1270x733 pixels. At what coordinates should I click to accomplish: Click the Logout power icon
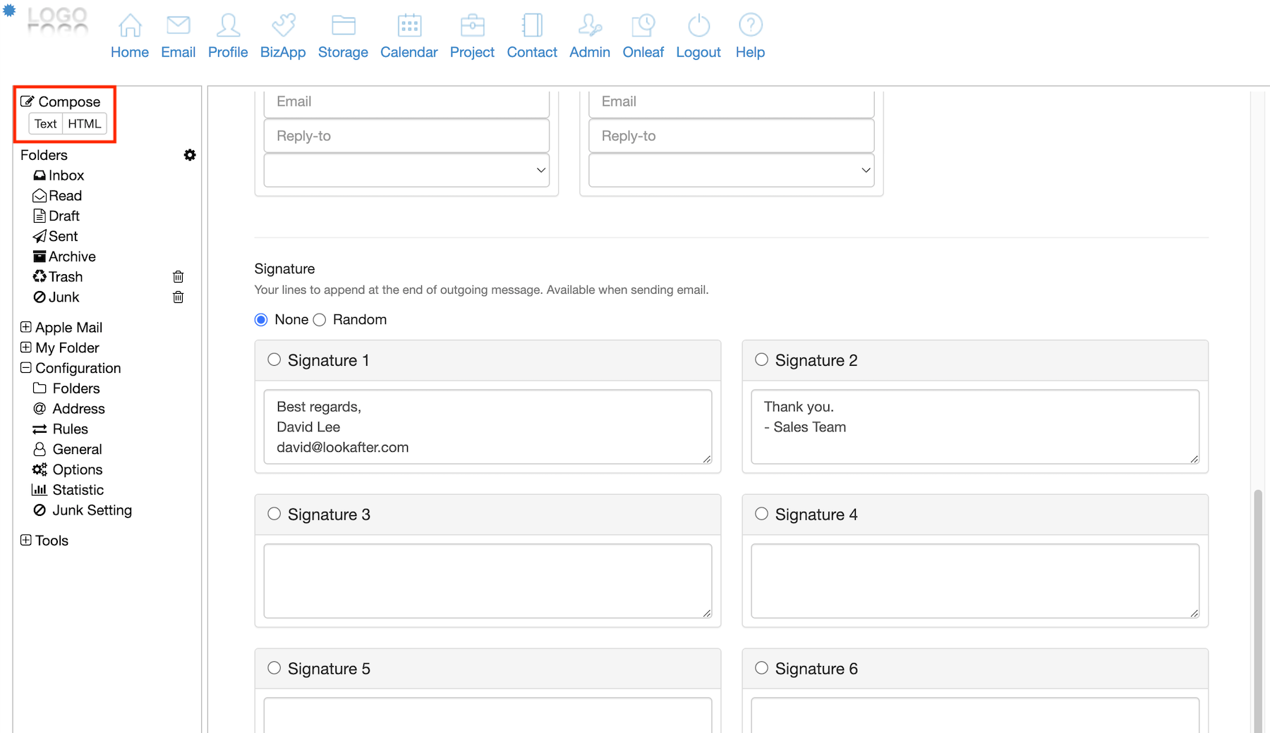[x=698, y=26]
